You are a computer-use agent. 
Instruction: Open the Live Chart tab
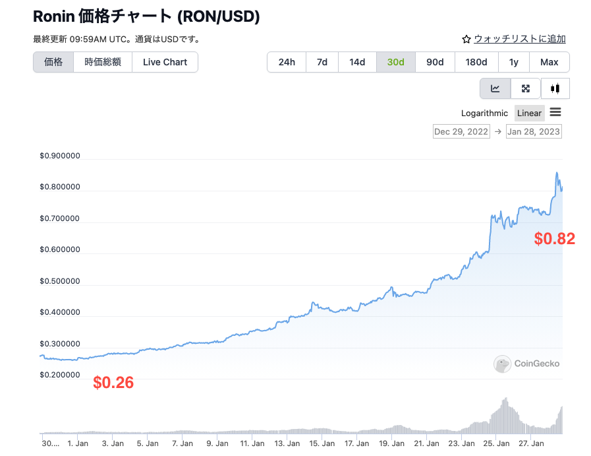(165, 62)
